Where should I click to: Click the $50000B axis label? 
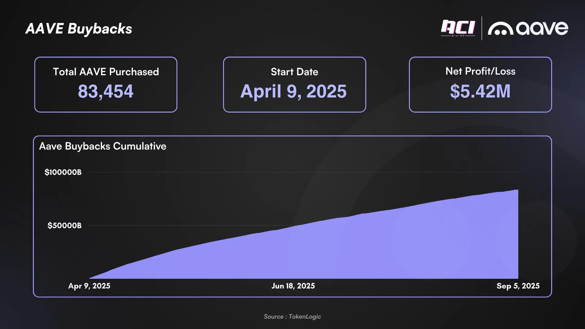pos(64,225)
